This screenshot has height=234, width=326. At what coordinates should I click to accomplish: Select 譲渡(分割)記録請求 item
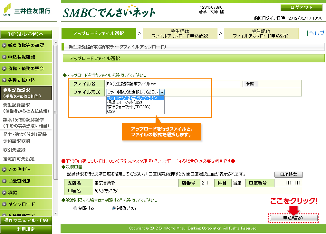point(26,122)
